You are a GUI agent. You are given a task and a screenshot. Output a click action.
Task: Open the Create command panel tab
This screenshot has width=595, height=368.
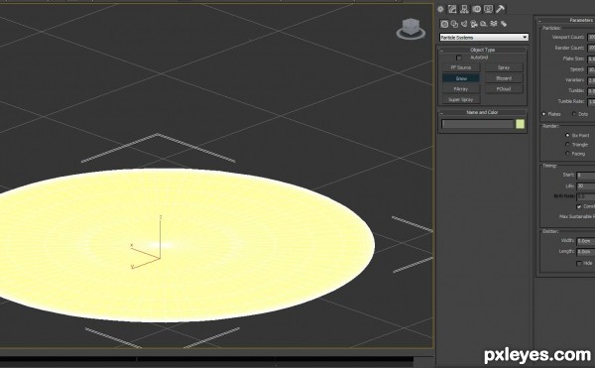tap(440, 9)
